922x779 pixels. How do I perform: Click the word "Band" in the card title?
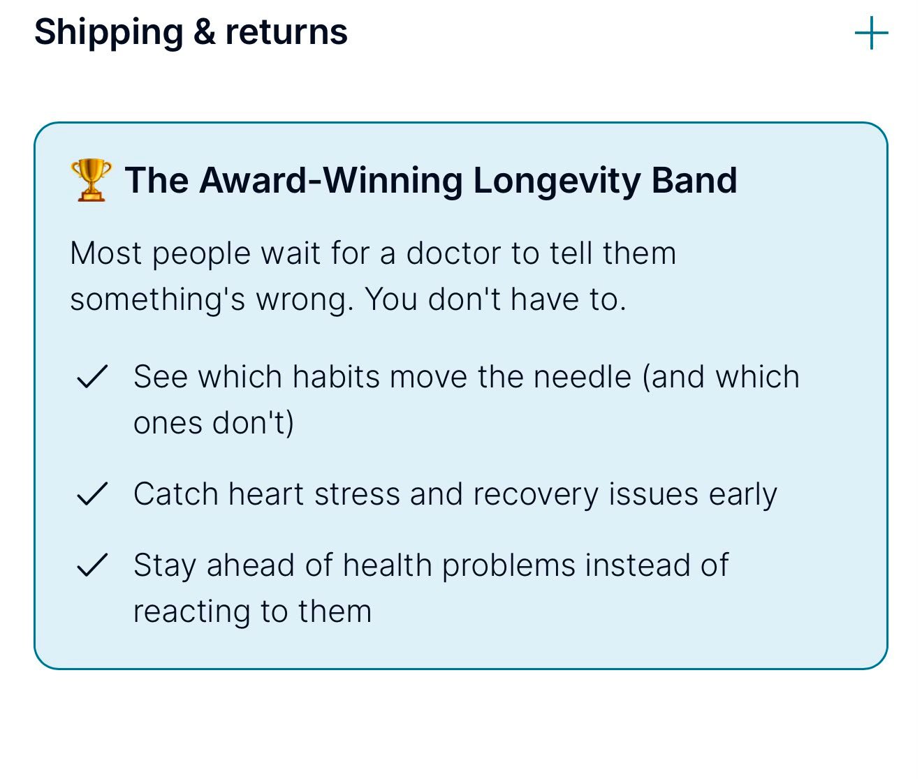694,180
